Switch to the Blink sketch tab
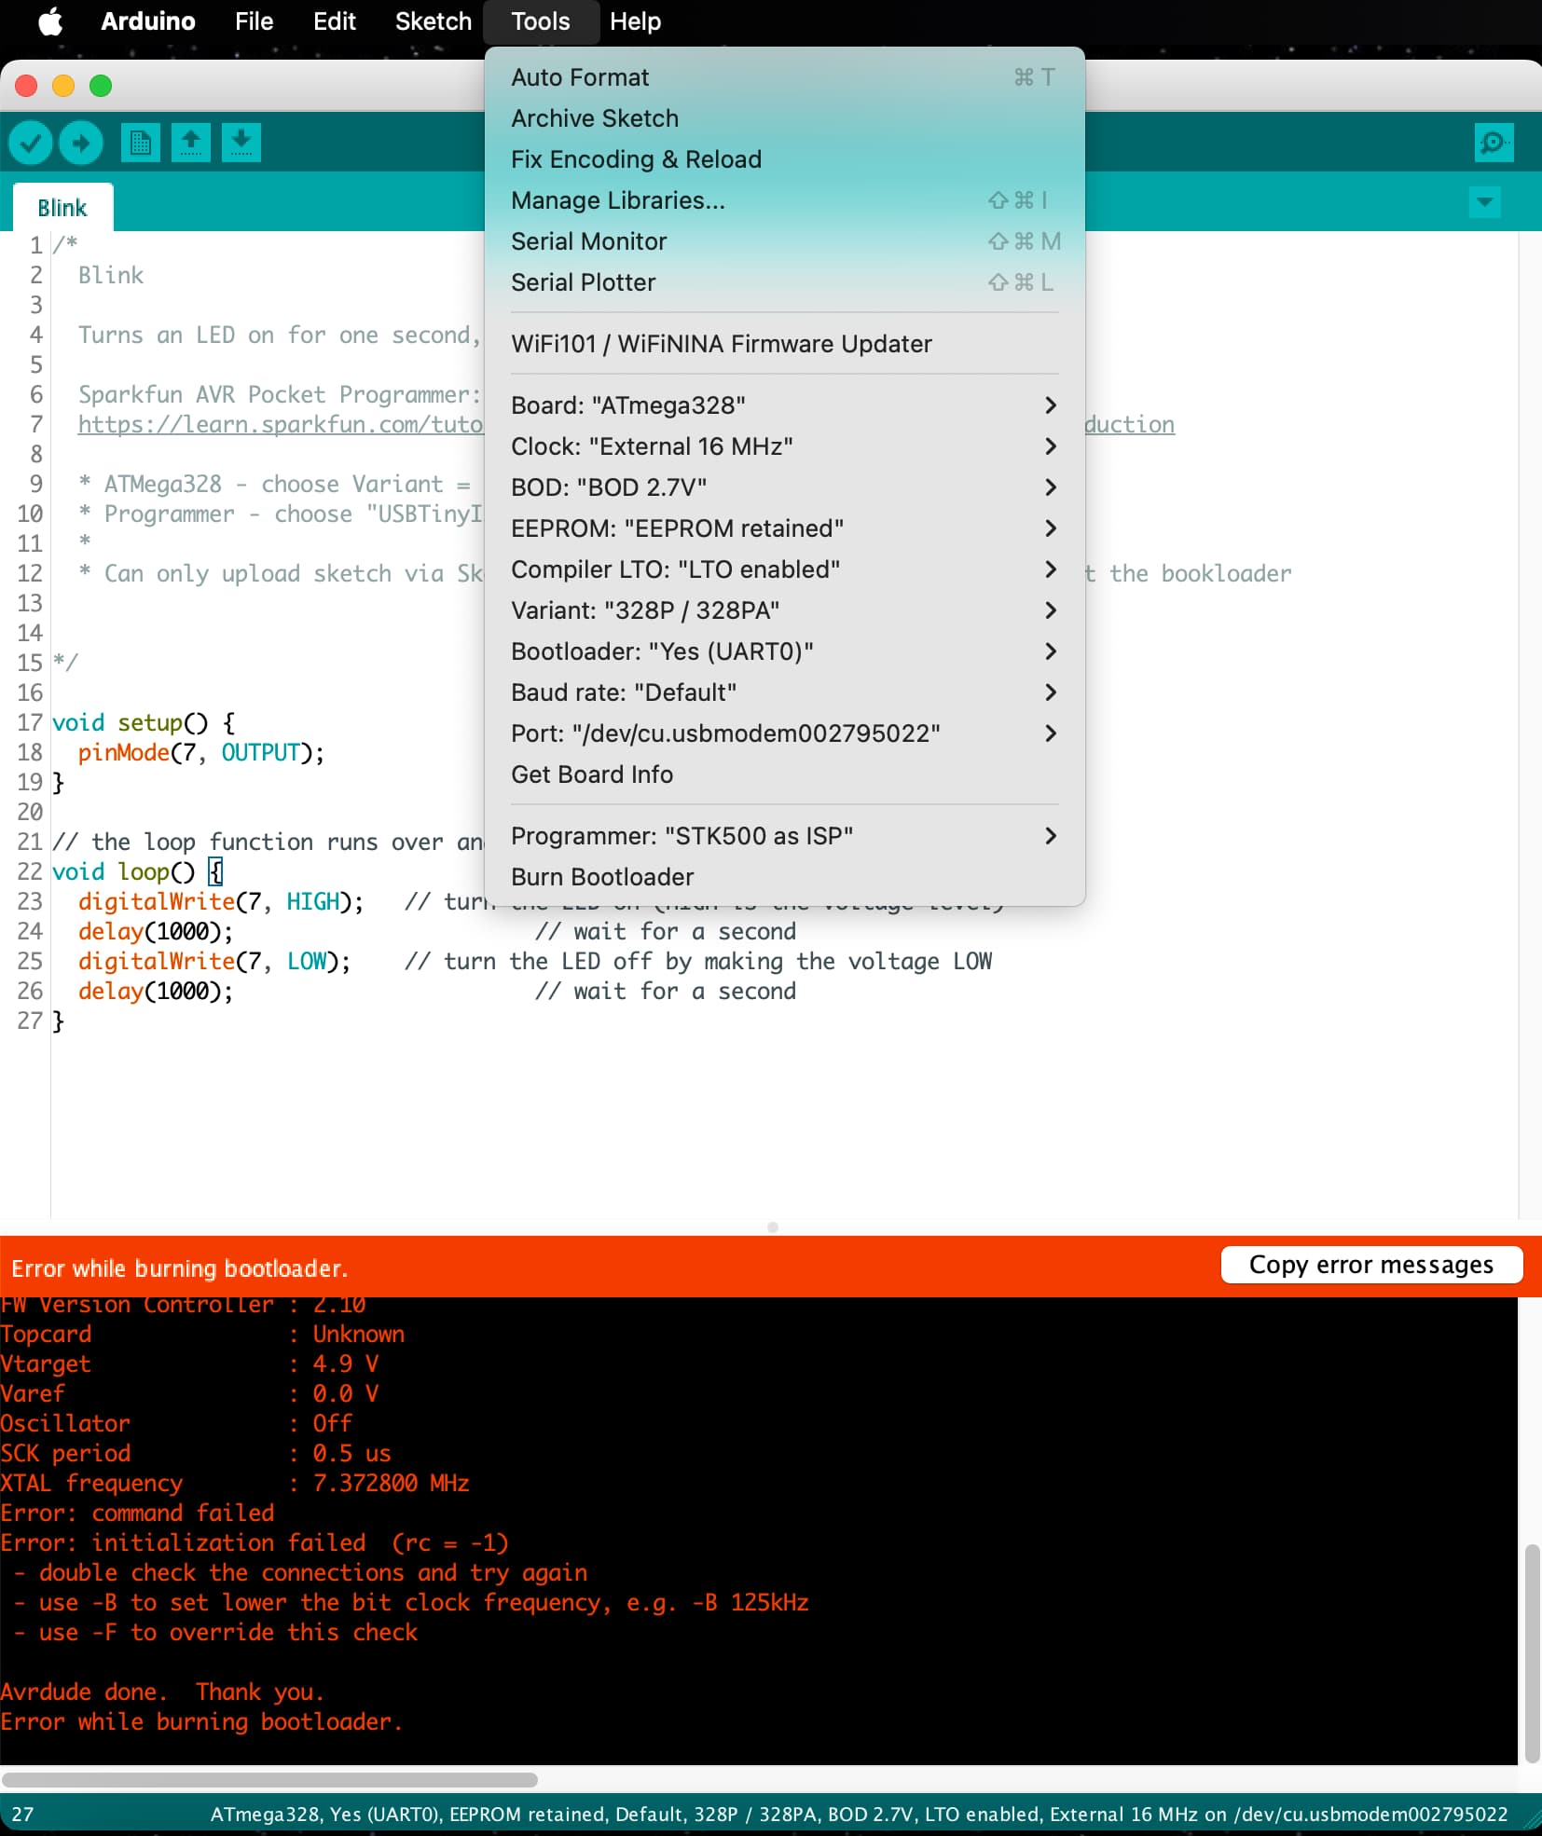The image size is (1542, 1836). (x=62, y=208)
